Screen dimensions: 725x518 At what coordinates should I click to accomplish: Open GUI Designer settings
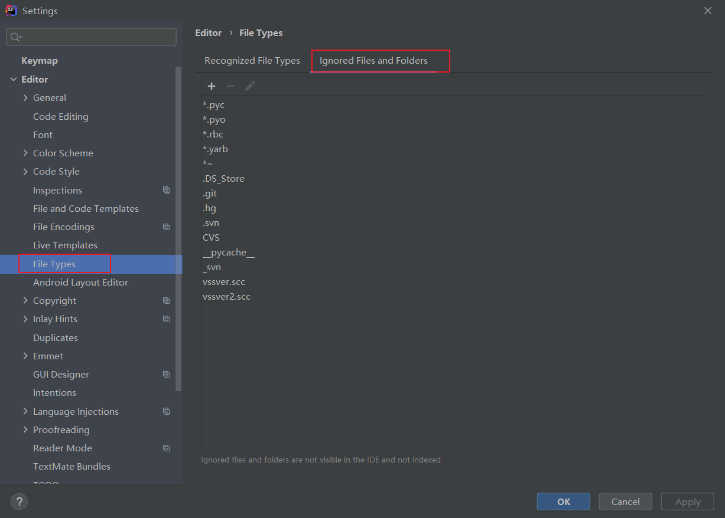click(x=61, y=374)
